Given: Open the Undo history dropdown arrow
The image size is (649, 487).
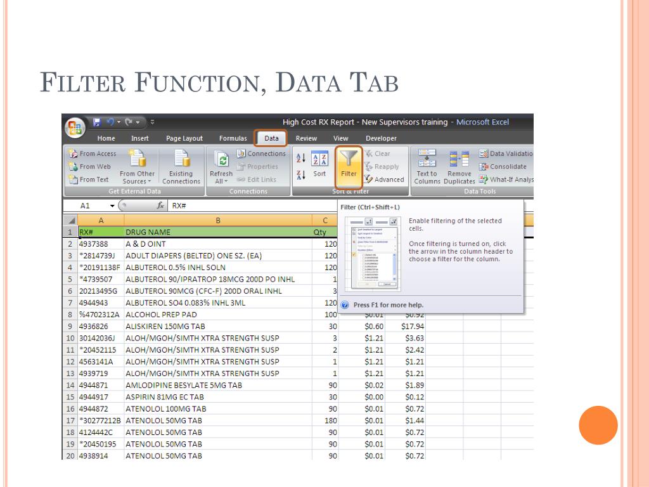Looking at the screenshot, I should (119, 122).
